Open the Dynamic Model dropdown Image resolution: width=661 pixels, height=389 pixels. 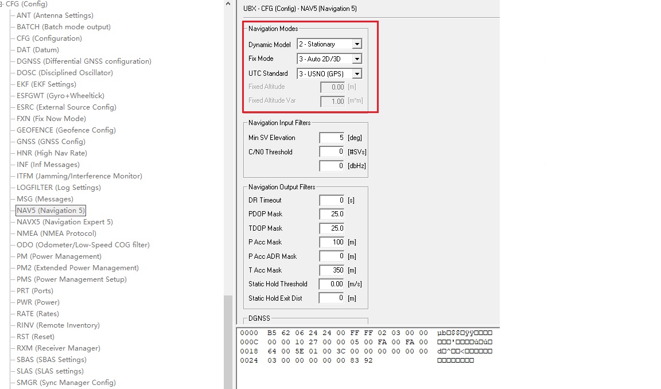pos(357,44)
